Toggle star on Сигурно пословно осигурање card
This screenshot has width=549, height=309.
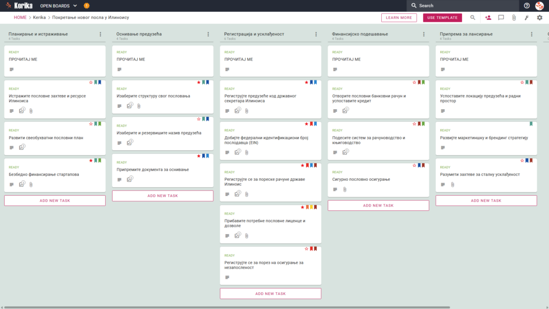[414, 165]
